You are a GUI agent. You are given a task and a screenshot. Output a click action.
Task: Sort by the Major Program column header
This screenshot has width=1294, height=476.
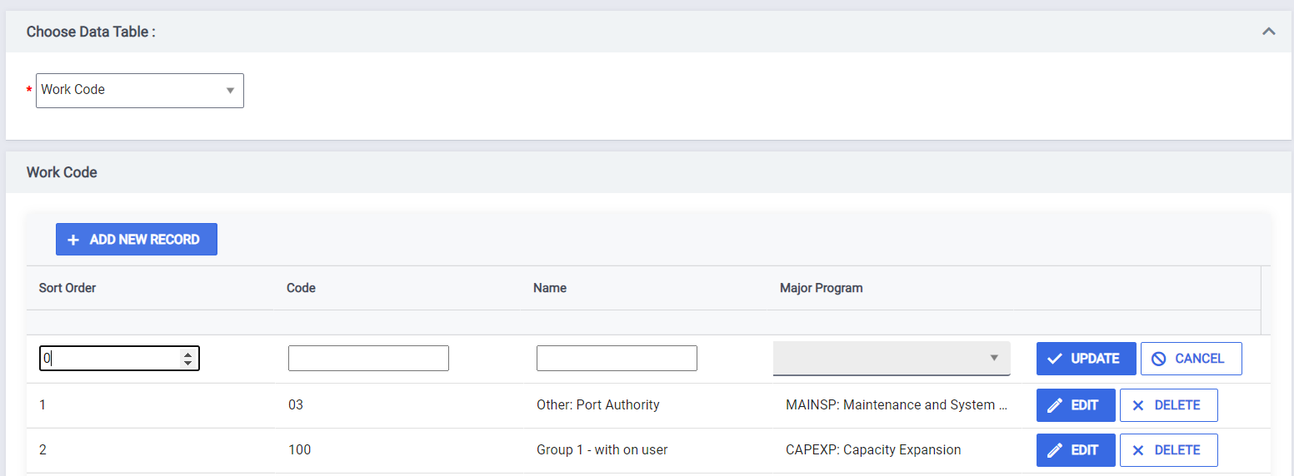(x=822, y=288)
